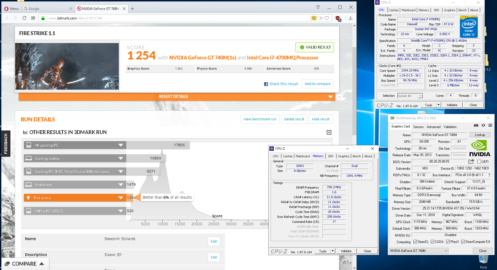Open GPU-Z hamburger menu
This screenshot has width=497, height=270.
pos(490,125)
